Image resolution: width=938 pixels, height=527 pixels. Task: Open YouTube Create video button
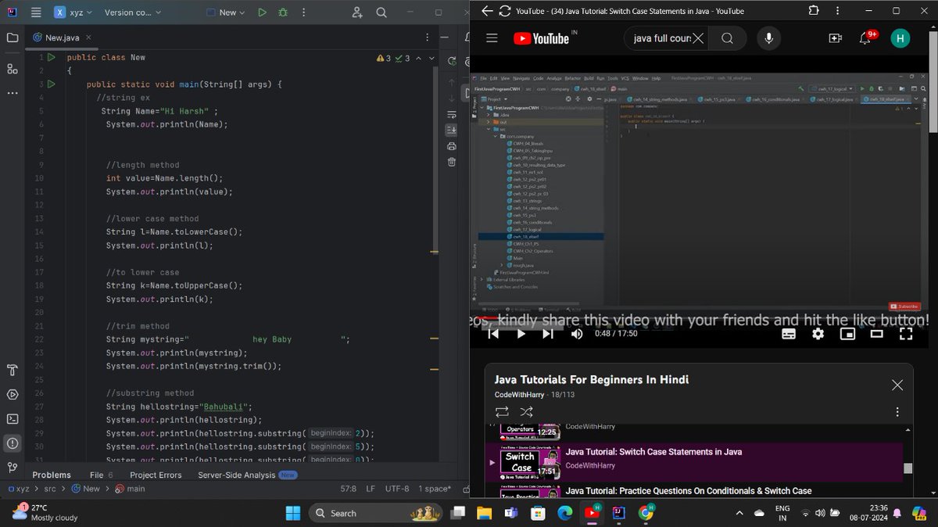[x=835, y=38]
